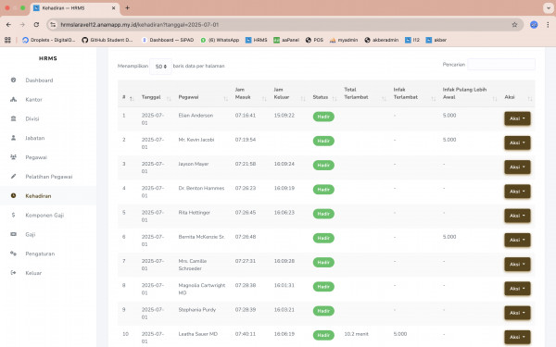The width and height of the screenshot is (556, 347).
Task: Sort by Jam Masuk column arrows
Action: [264, 99]
